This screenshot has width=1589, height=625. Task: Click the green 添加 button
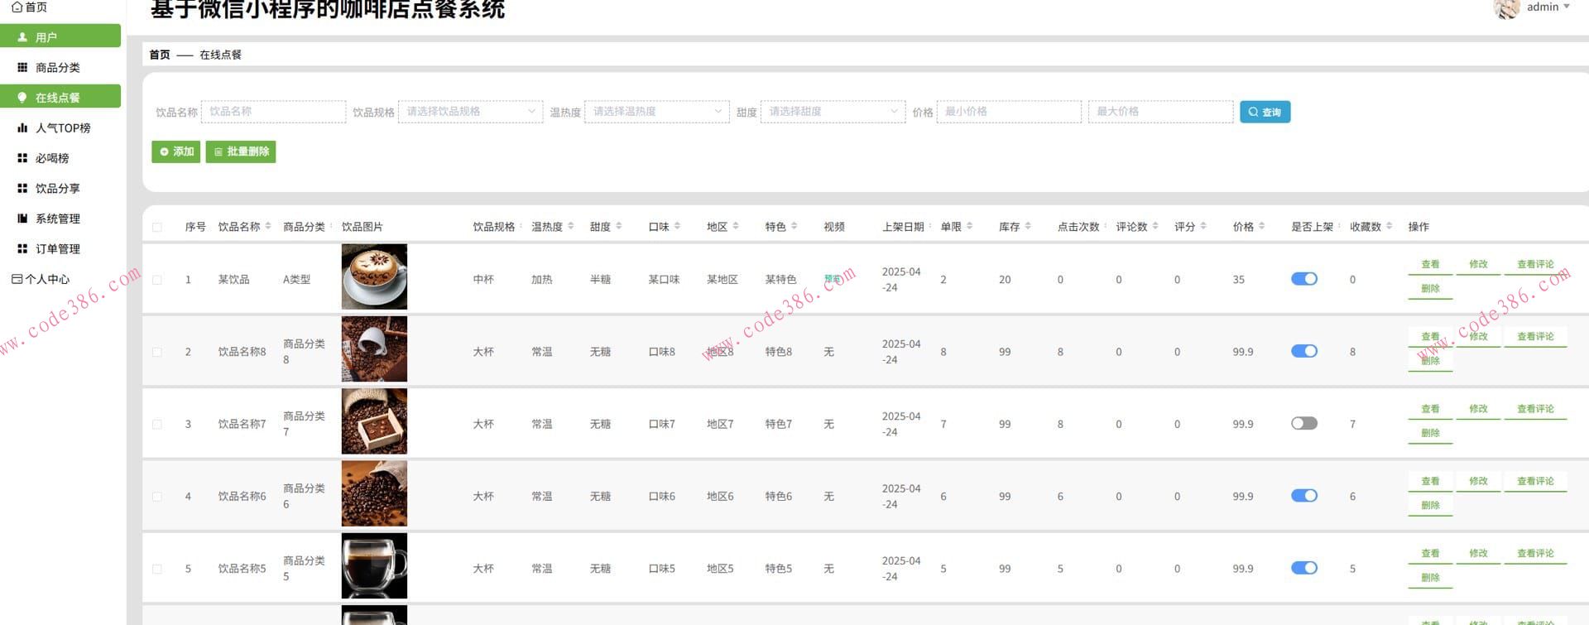click(176, 152)
